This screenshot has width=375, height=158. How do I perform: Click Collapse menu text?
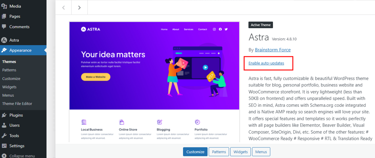(22, 156)
